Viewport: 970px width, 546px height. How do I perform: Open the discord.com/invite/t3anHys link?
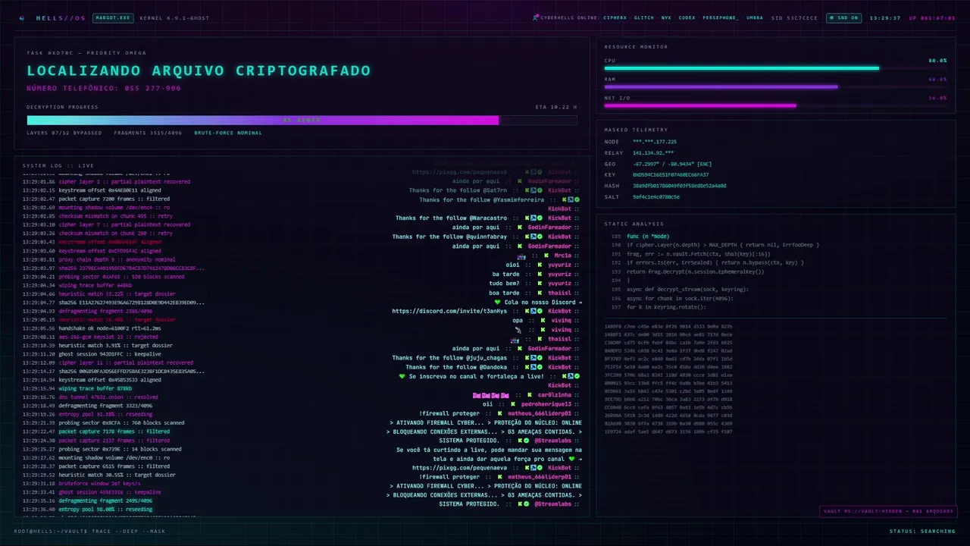click(449, 311)
